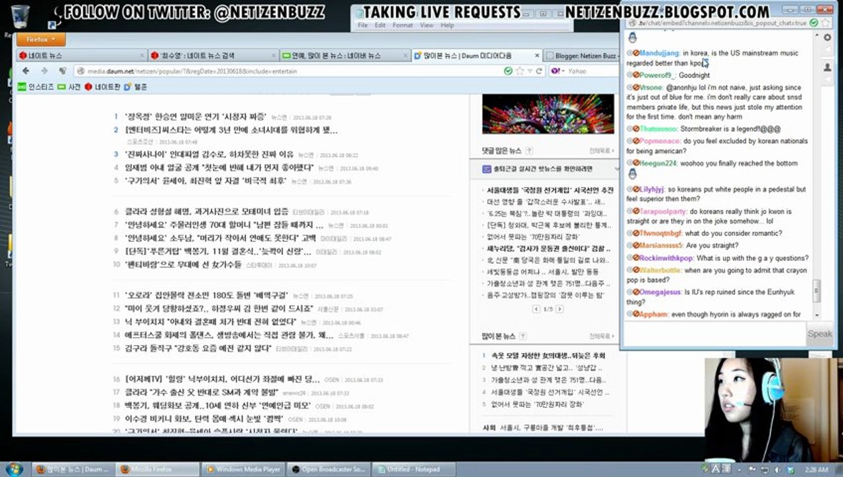This screenshot has width=843, height=477.
Task: Focus the Yahoo search box
Action: (x=590, y=71)
